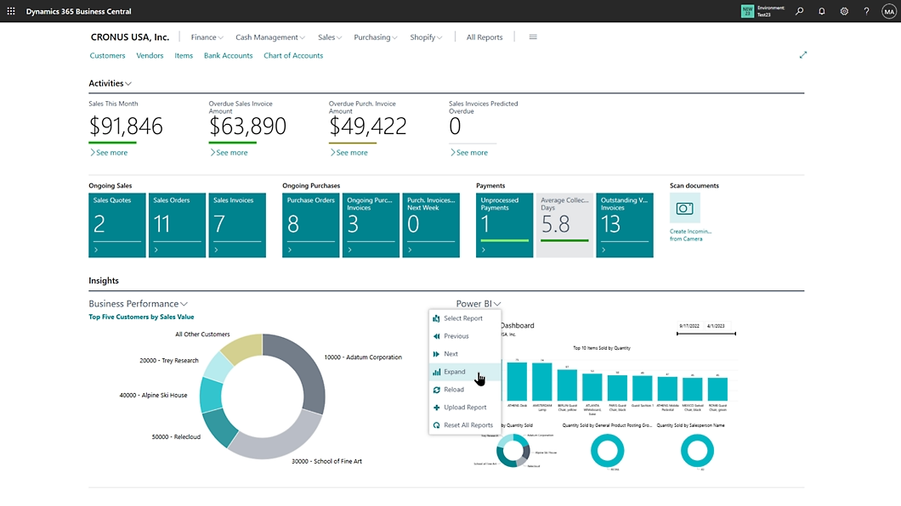The image size is (901, 506).
Task: Open the MA account avatar icon
Action: click(887, 11)
